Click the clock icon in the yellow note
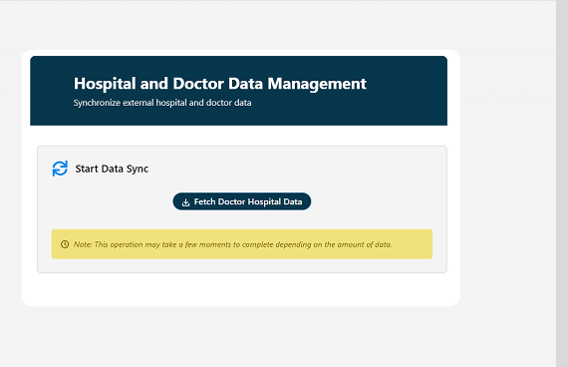Viewport: 568px width, 367px height. click(65, 244)
